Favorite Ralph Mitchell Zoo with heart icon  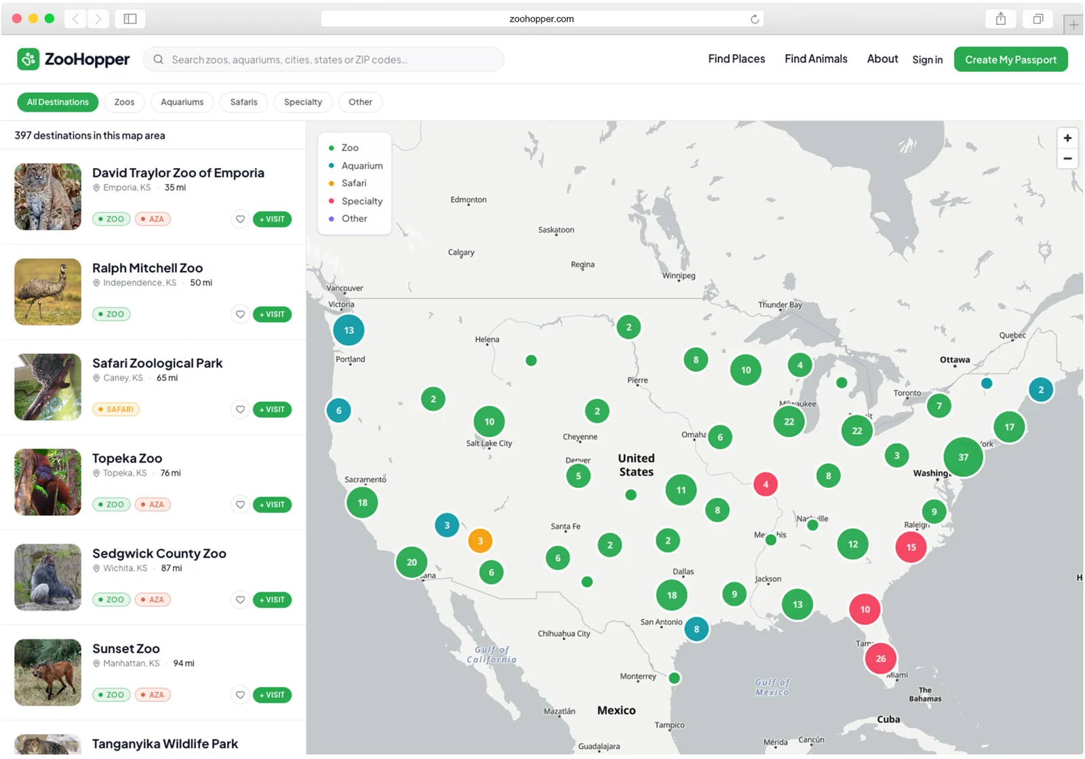pos(240,314)
